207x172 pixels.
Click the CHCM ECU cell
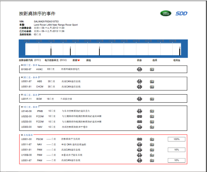coord(40,87)
